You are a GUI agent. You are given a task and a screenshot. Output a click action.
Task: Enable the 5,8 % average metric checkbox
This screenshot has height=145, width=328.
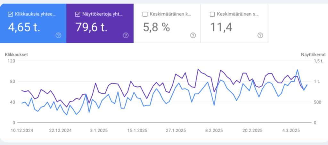pyautogui.click(x=145, y=14)
